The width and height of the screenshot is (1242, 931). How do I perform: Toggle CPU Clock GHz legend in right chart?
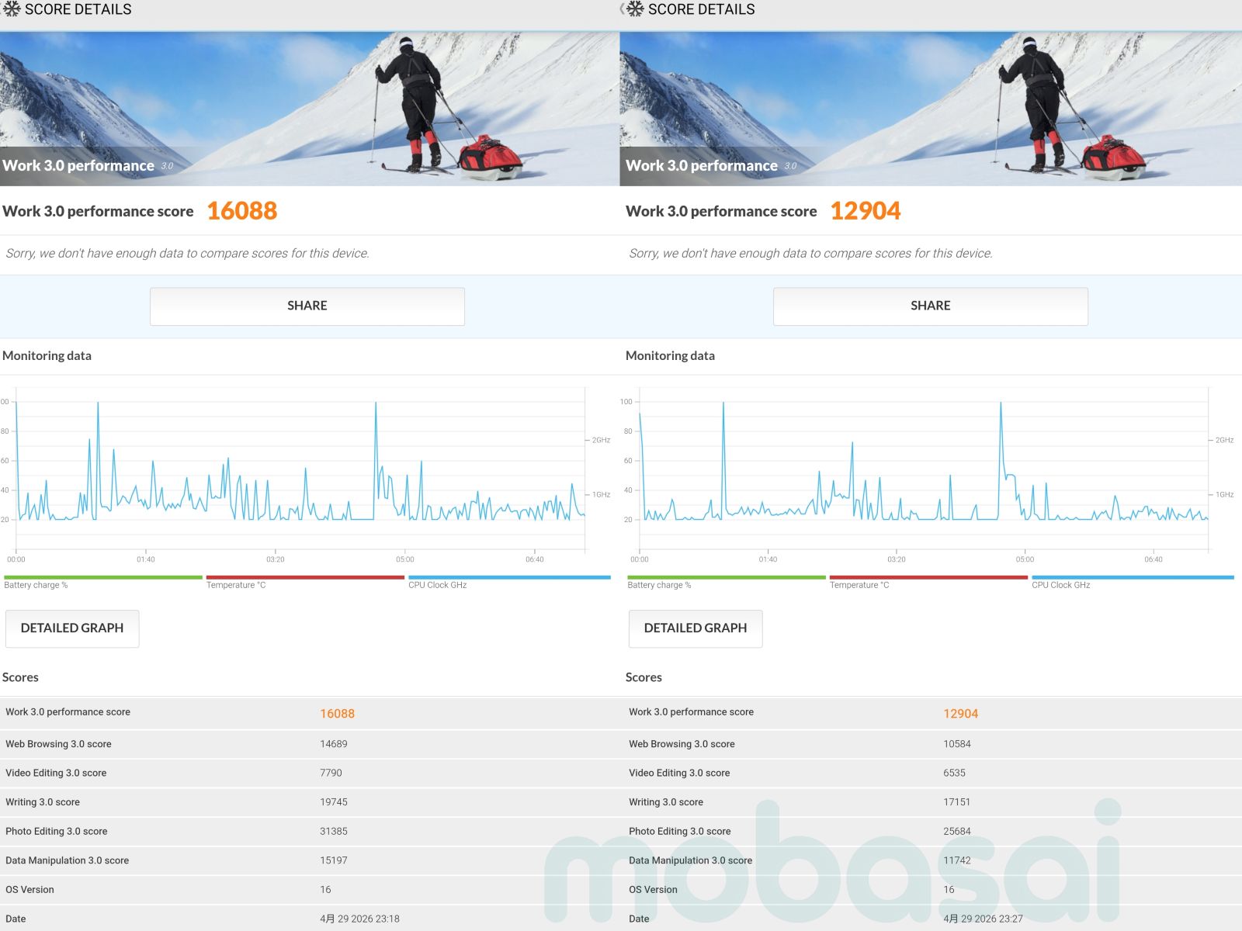point(1132,582)
